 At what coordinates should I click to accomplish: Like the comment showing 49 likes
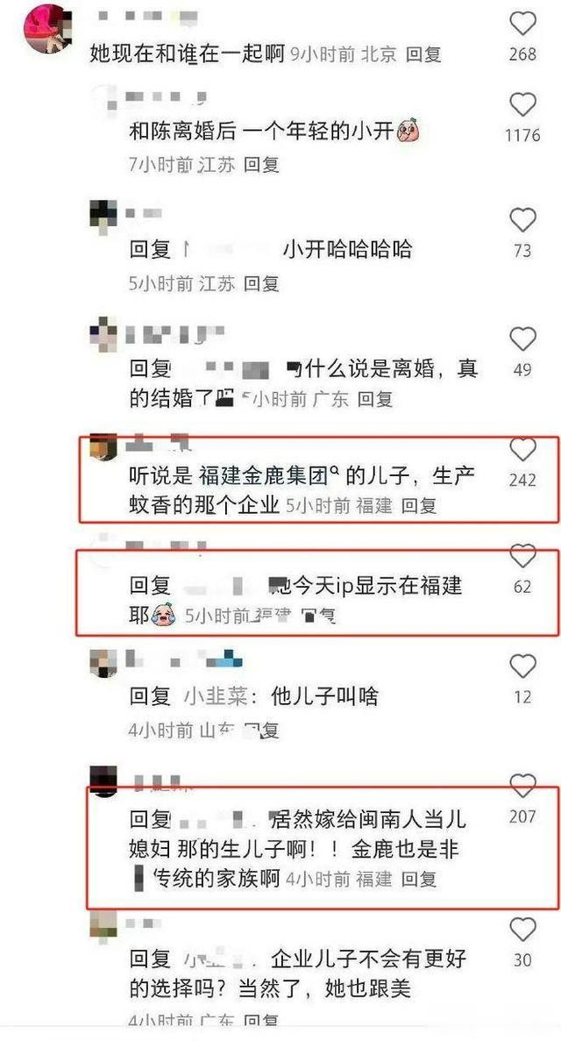pos(522,339)
